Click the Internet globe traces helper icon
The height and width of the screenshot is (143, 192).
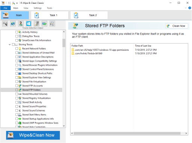pos(13,24)
